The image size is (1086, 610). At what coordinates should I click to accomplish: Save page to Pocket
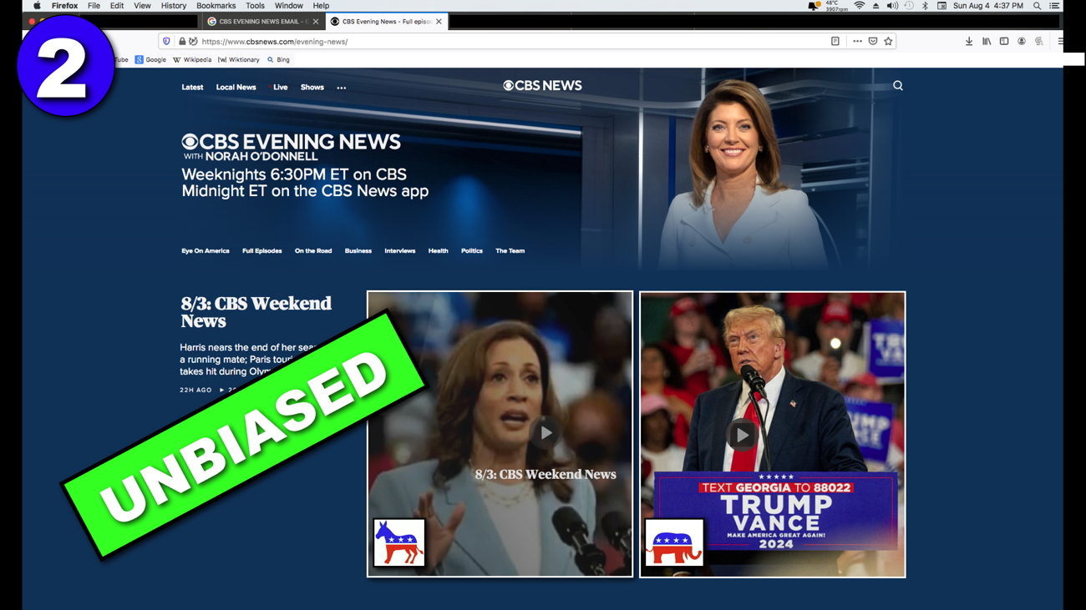point(873,41)
